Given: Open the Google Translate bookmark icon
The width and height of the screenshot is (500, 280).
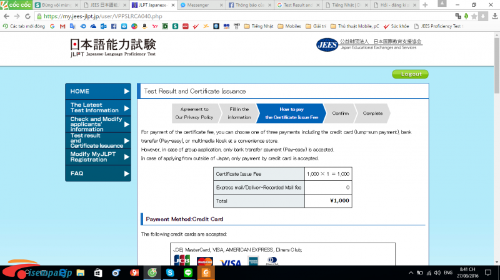Looking at the screenshot, I should 72,26.
